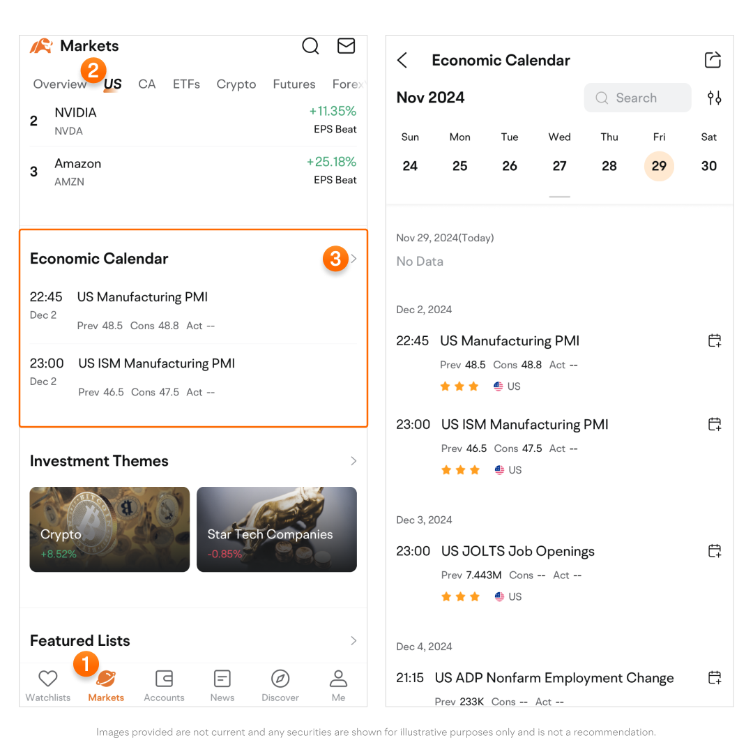Expand the Featured Lists chevron
The image size is (753, 754).
[353, 640]
